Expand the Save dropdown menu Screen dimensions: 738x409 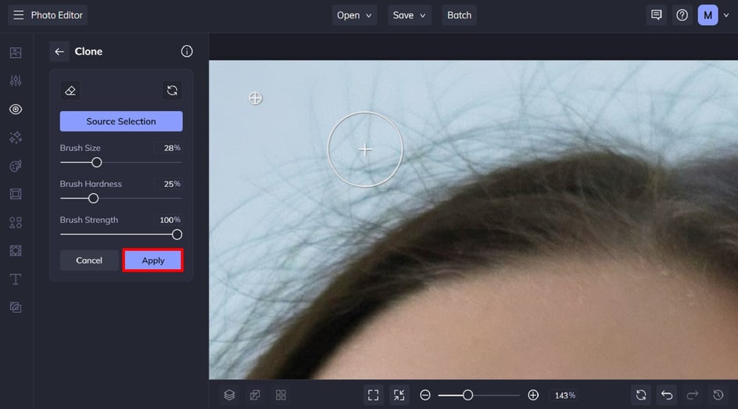tap(410, 15)
